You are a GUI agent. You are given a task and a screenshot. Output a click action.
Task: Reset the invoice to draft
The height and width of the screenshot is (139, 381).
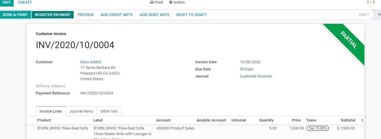click(x=191, y=15)
